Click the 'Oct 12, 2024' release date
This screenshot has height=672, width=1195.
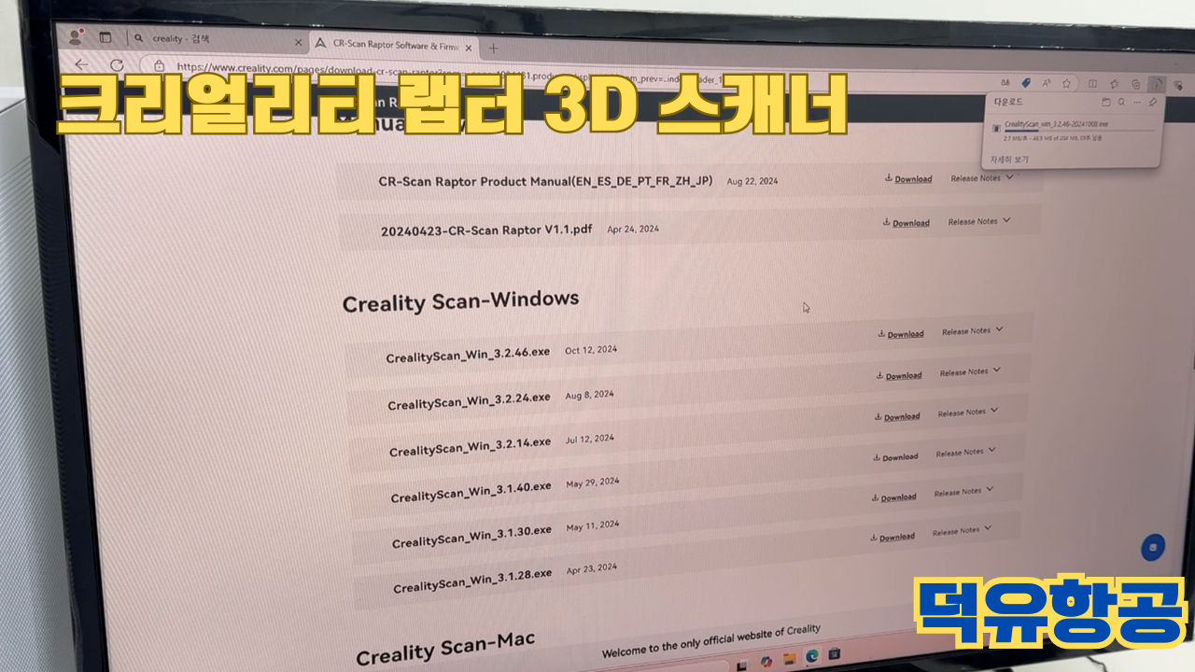pos(591,350)
